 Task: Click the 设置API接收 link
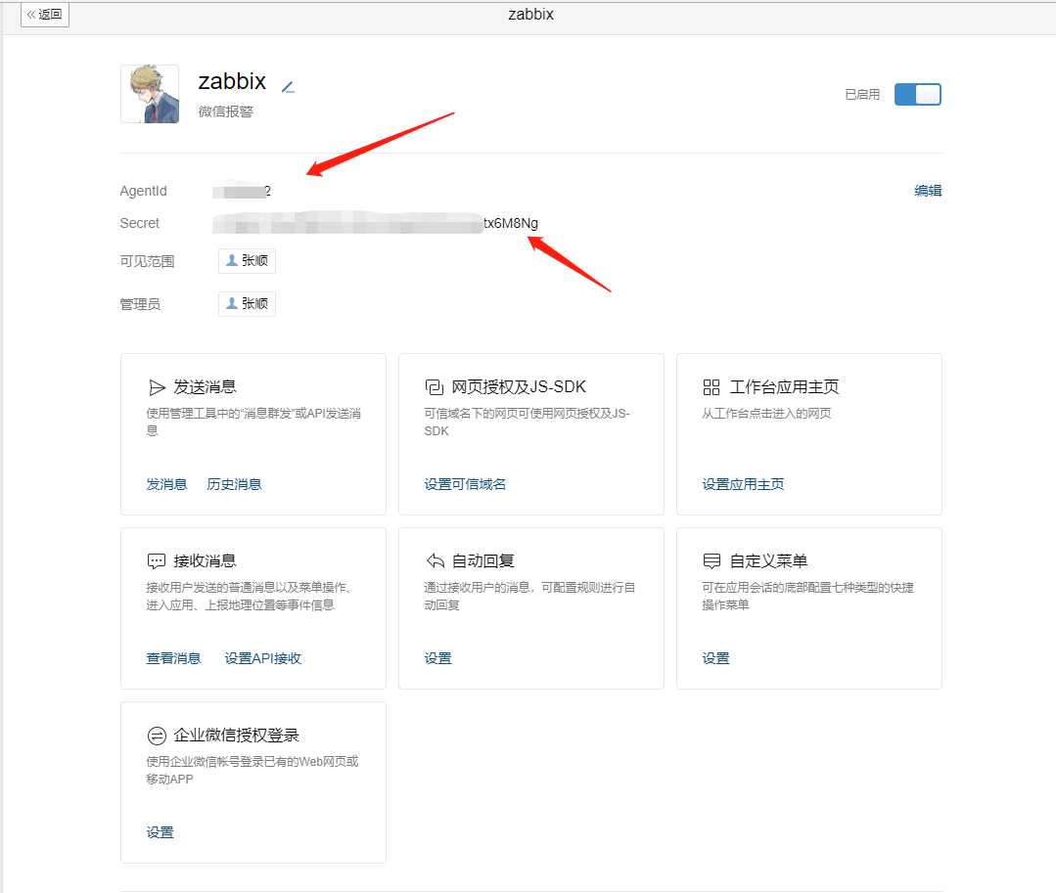pos(262,658)
